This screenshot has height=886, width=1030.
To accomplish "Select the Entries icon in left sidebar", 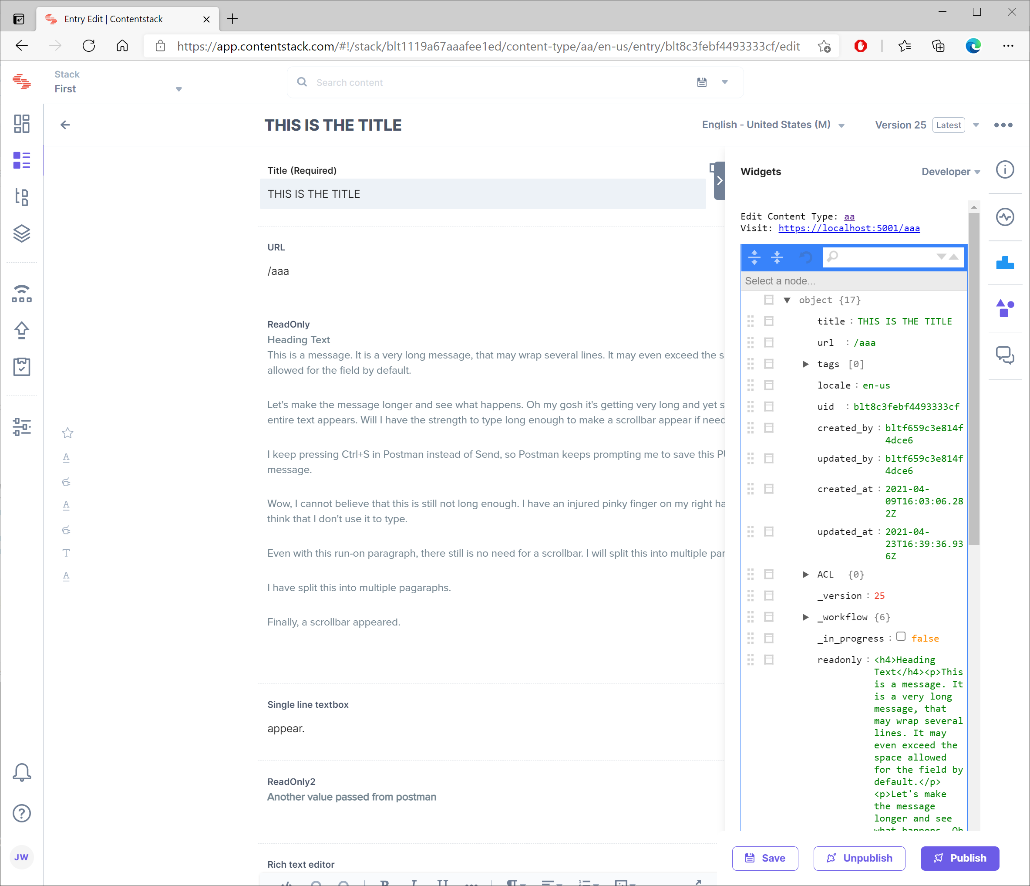I will pos(22,160).
